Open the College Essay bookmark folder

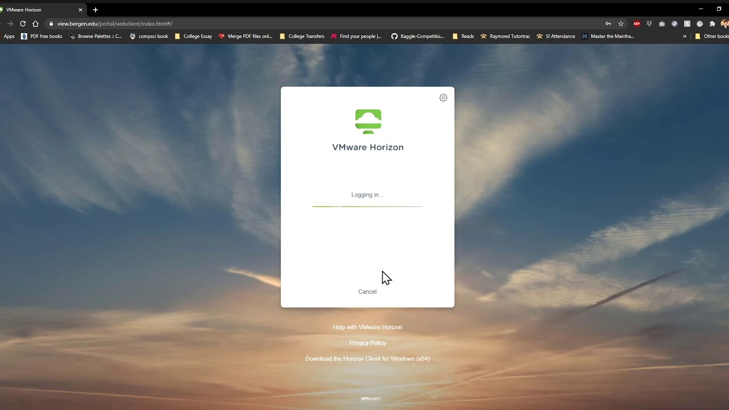click(193, 36)
